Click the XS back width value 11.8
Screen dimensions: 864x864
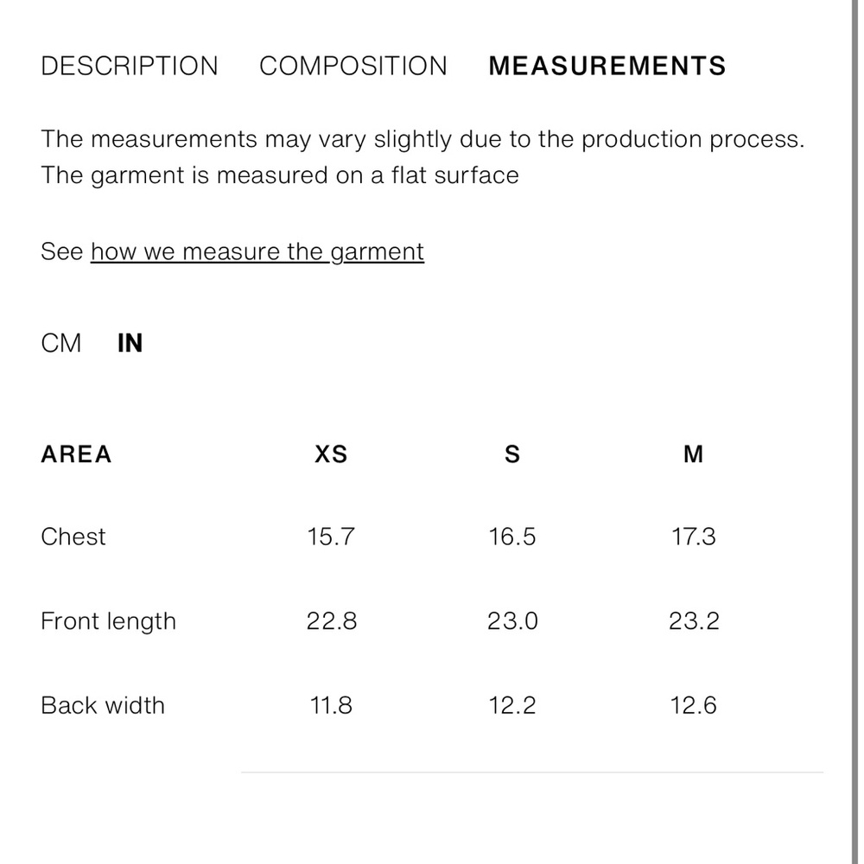pyautogui.click(x=331, y=705)
